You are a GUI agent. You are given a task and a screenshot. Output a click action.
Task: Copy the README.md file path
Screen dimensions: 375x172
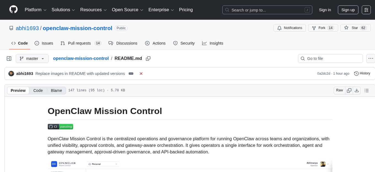pyautogui.click(x=148, y=58)
